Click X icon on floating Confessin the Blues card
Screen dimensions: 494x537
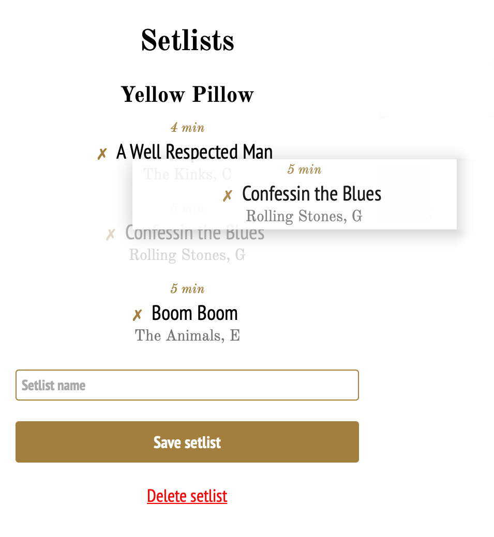tap(228, 196)
